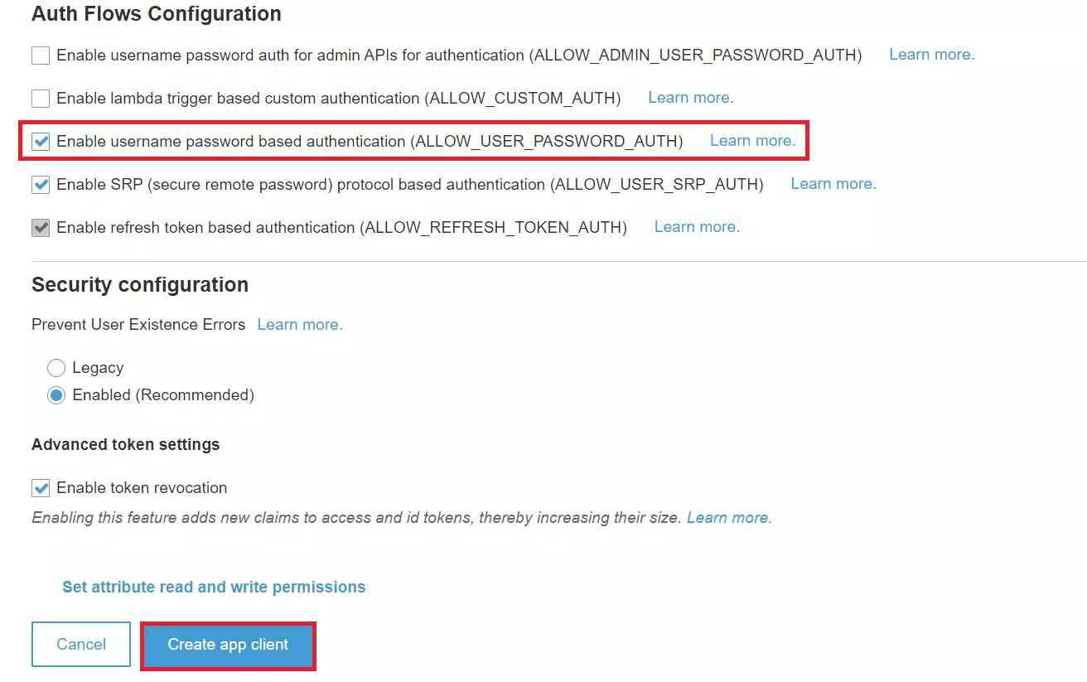Open Set attribute read and write permissions

[213, 587]
